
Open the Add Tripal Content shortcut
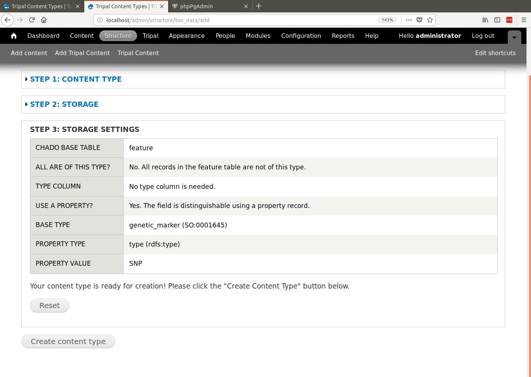[82, 53]
